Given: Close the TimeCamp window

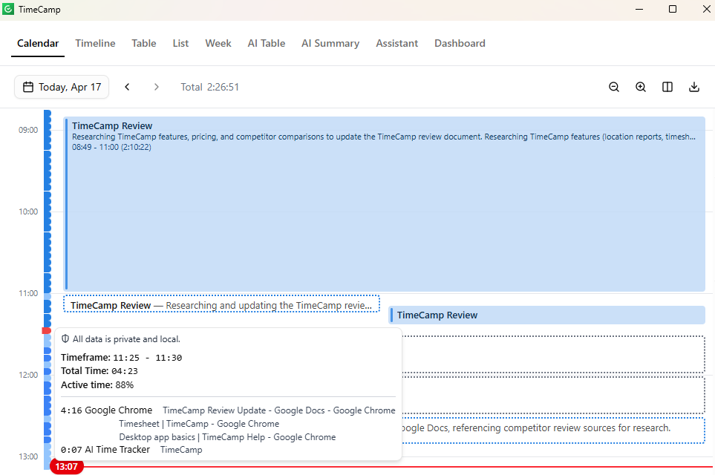Looking at the screenshot, I should click(706, 9).
